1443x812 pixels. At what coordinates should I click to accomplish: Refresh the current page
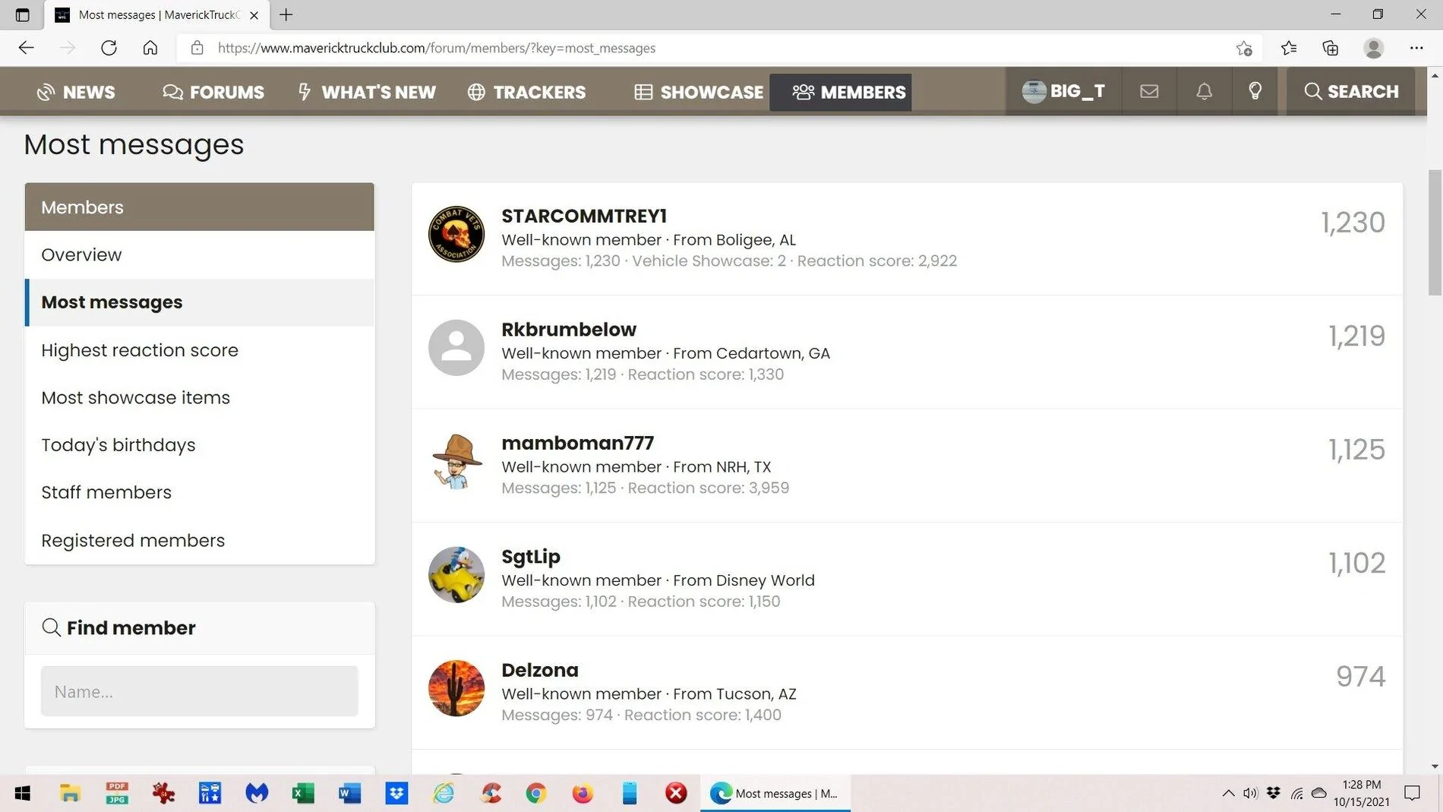click(109, 48)
